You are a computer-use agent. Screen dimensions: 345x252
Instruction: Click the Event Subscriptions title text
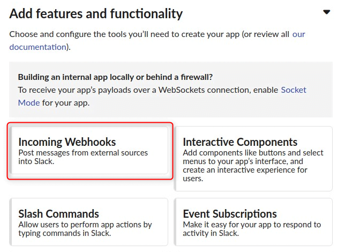[x=230, y=214]
